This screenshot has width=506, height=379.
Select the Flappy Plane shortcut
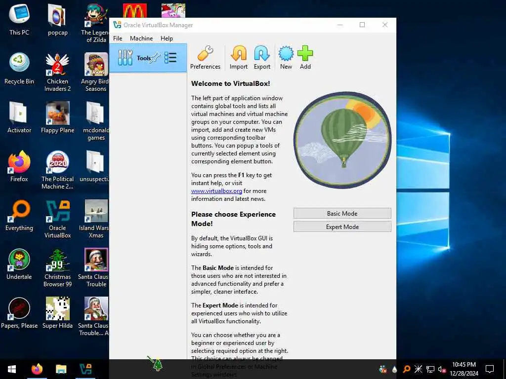[57, 117]
